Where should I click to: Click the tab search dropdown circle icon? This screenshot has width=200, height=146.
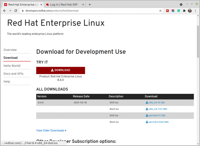point(181,4)
